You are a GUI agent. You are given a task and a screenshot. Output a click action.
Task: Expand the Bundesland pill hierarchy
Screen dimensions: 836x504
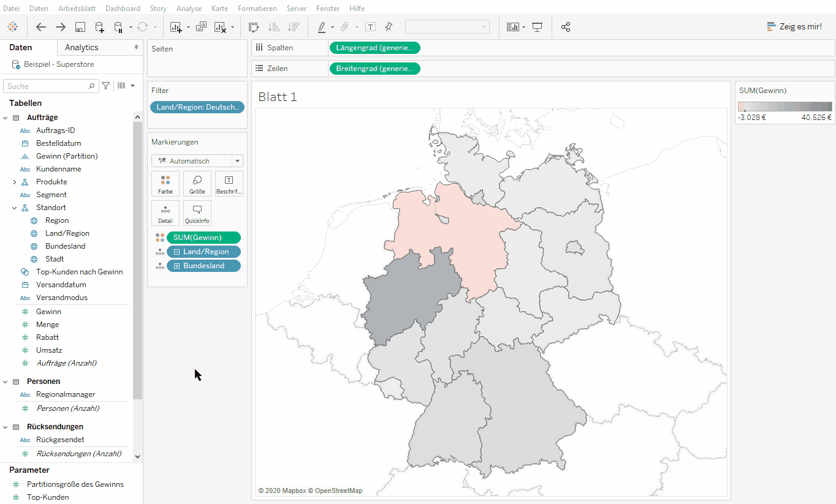point(177,265)
